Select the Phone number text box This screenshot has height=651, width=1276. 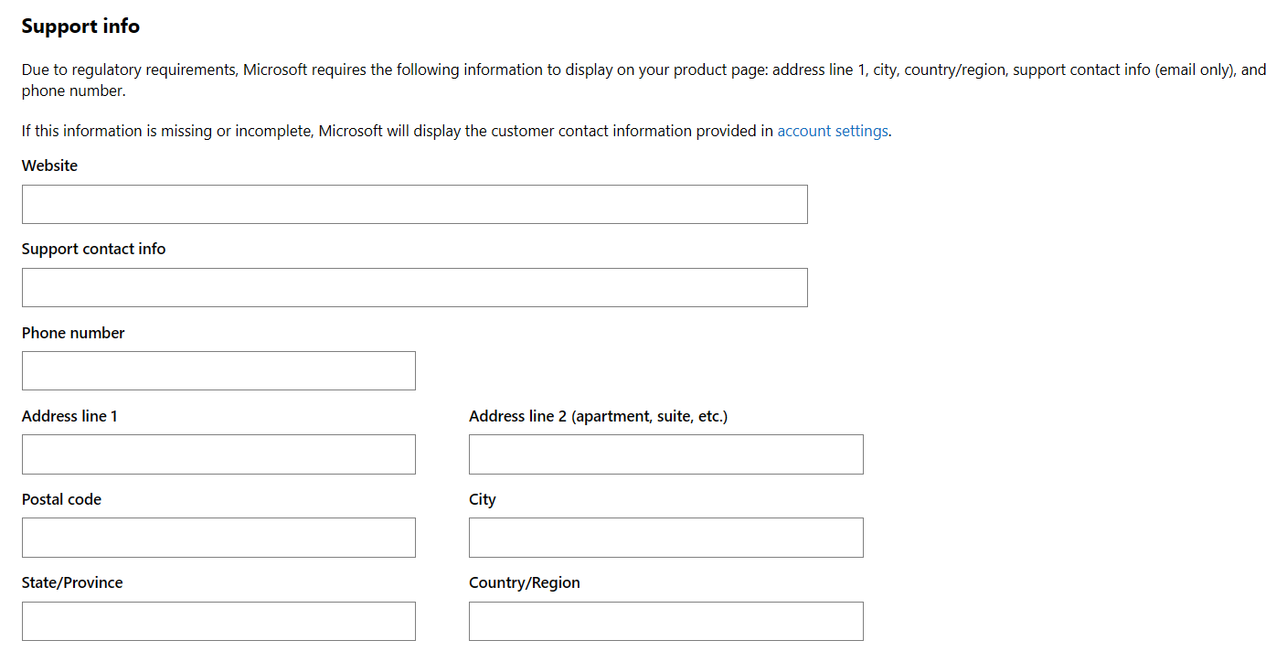click(x=218, y=371)
